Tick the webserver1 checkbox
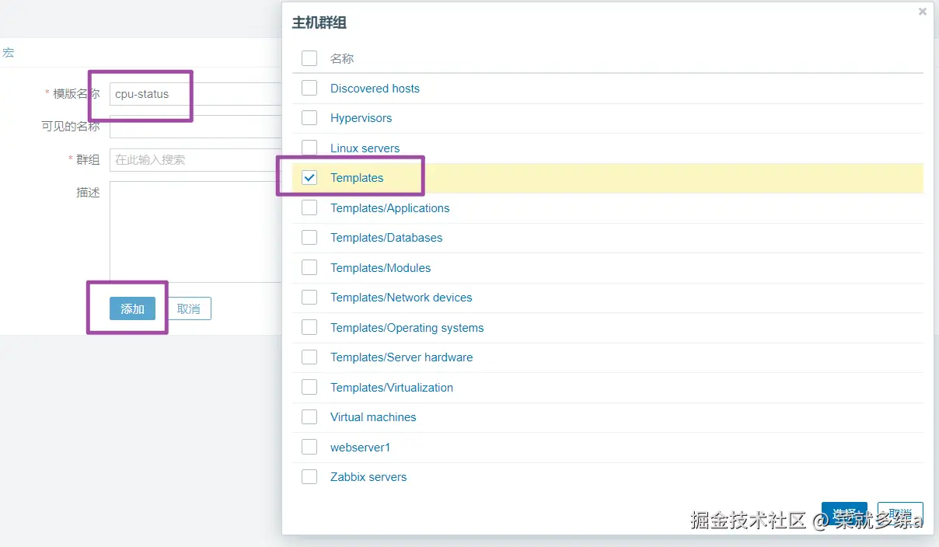939x547 pixels. click(309, 447)
